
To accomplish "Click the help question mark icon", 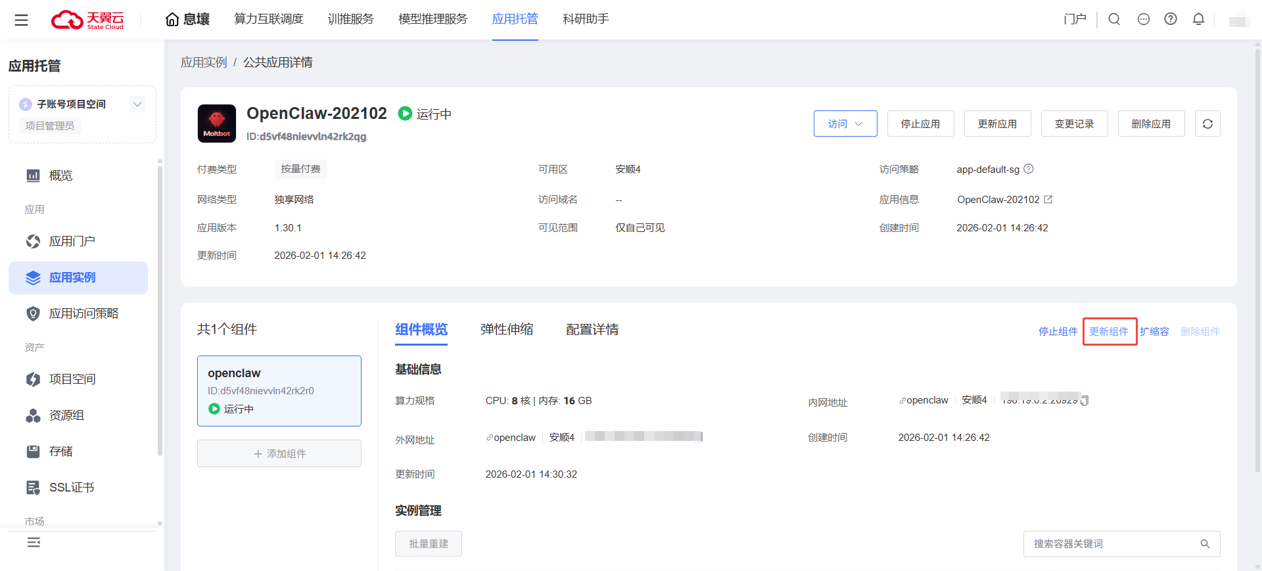I will [x=1171, y=19].
